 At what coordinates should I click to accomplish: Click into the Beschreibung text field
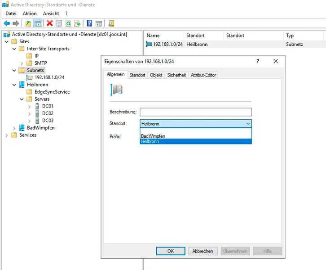coord(196,112)
